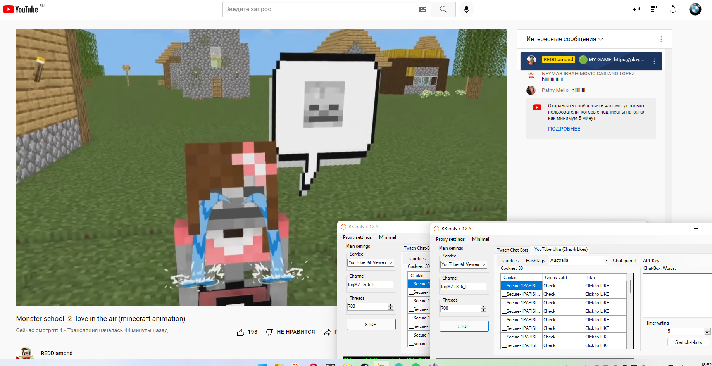Increase Threads value with up arrow

coord(483,307)
